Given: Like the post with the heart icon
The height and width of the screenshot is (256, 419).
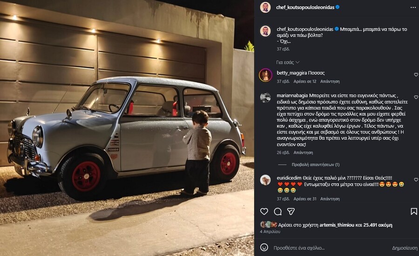Looking at the screenshot, I should pyautogui.click(x=264, y=212).
